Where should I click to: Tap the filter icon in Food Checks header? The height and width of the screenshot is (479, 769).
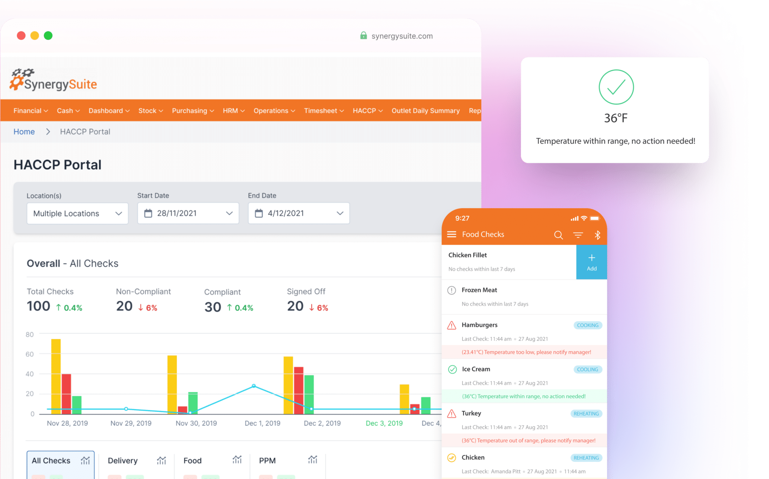coord(578,234)
